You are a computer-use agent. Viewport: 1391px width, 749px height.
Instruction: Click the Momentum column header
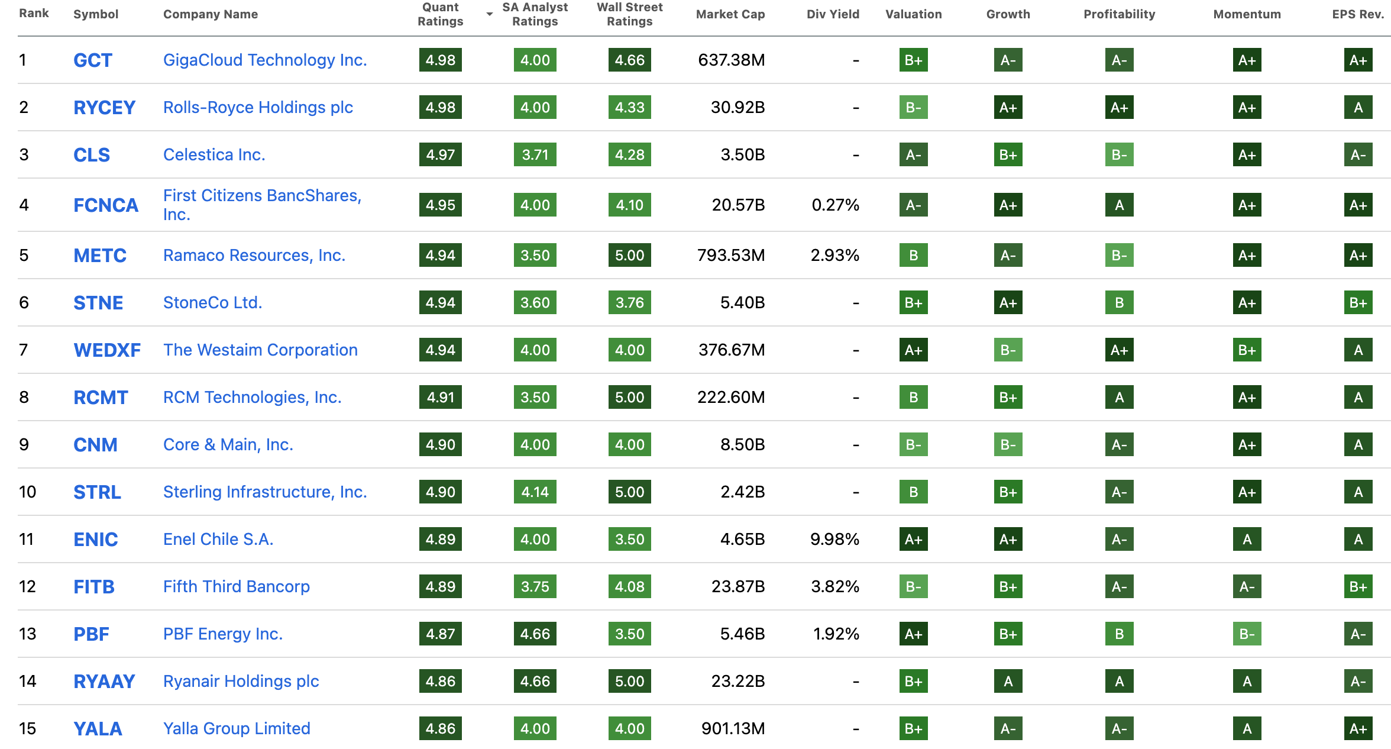point(1247,14)
